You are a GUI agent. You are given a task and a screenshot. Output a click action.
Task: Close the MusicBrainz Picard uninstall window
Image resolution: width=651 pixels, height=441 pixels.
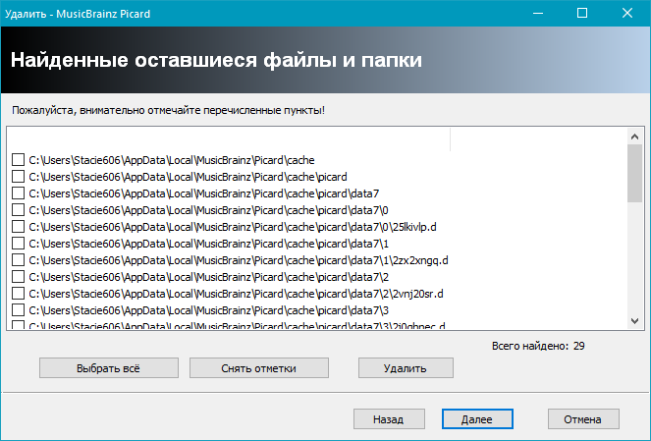coord(627,13)
